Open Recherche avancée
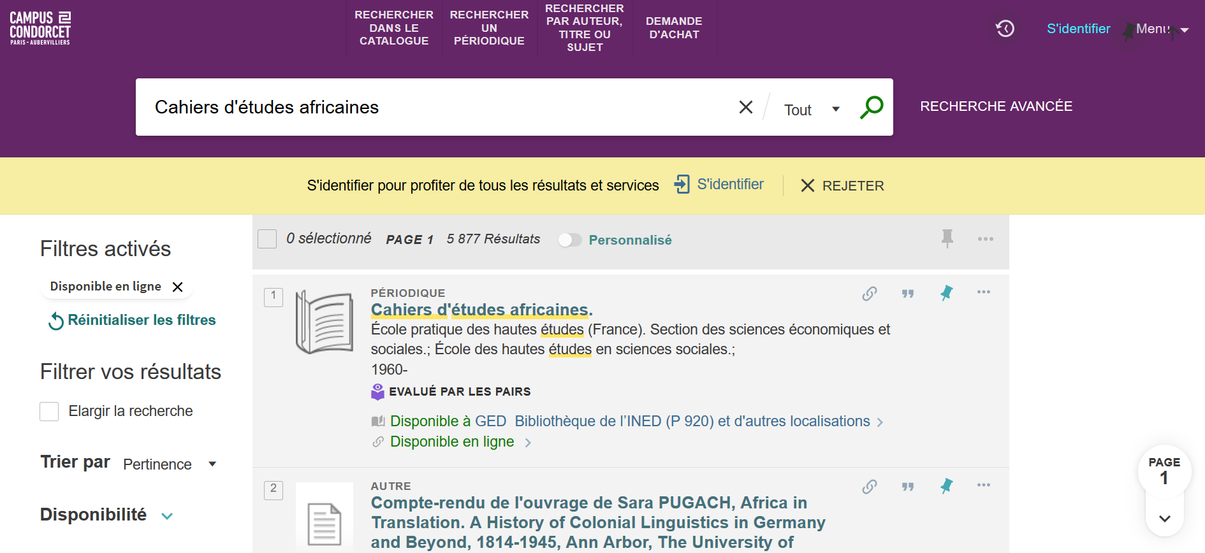This screenshot has width=1205, height=553. pos(996,106)
